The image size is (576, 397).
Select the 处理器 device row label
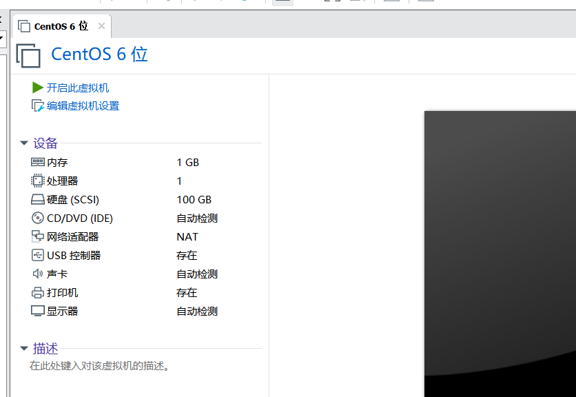pos(63,181)
